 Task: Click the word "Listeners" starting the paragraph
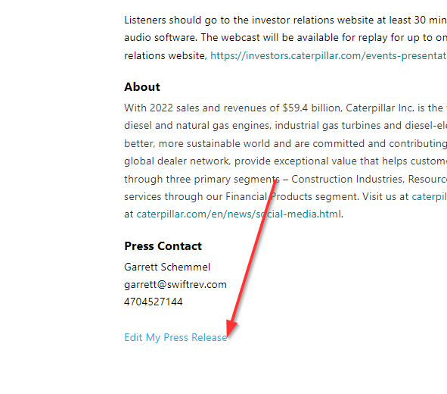(145, 20)
